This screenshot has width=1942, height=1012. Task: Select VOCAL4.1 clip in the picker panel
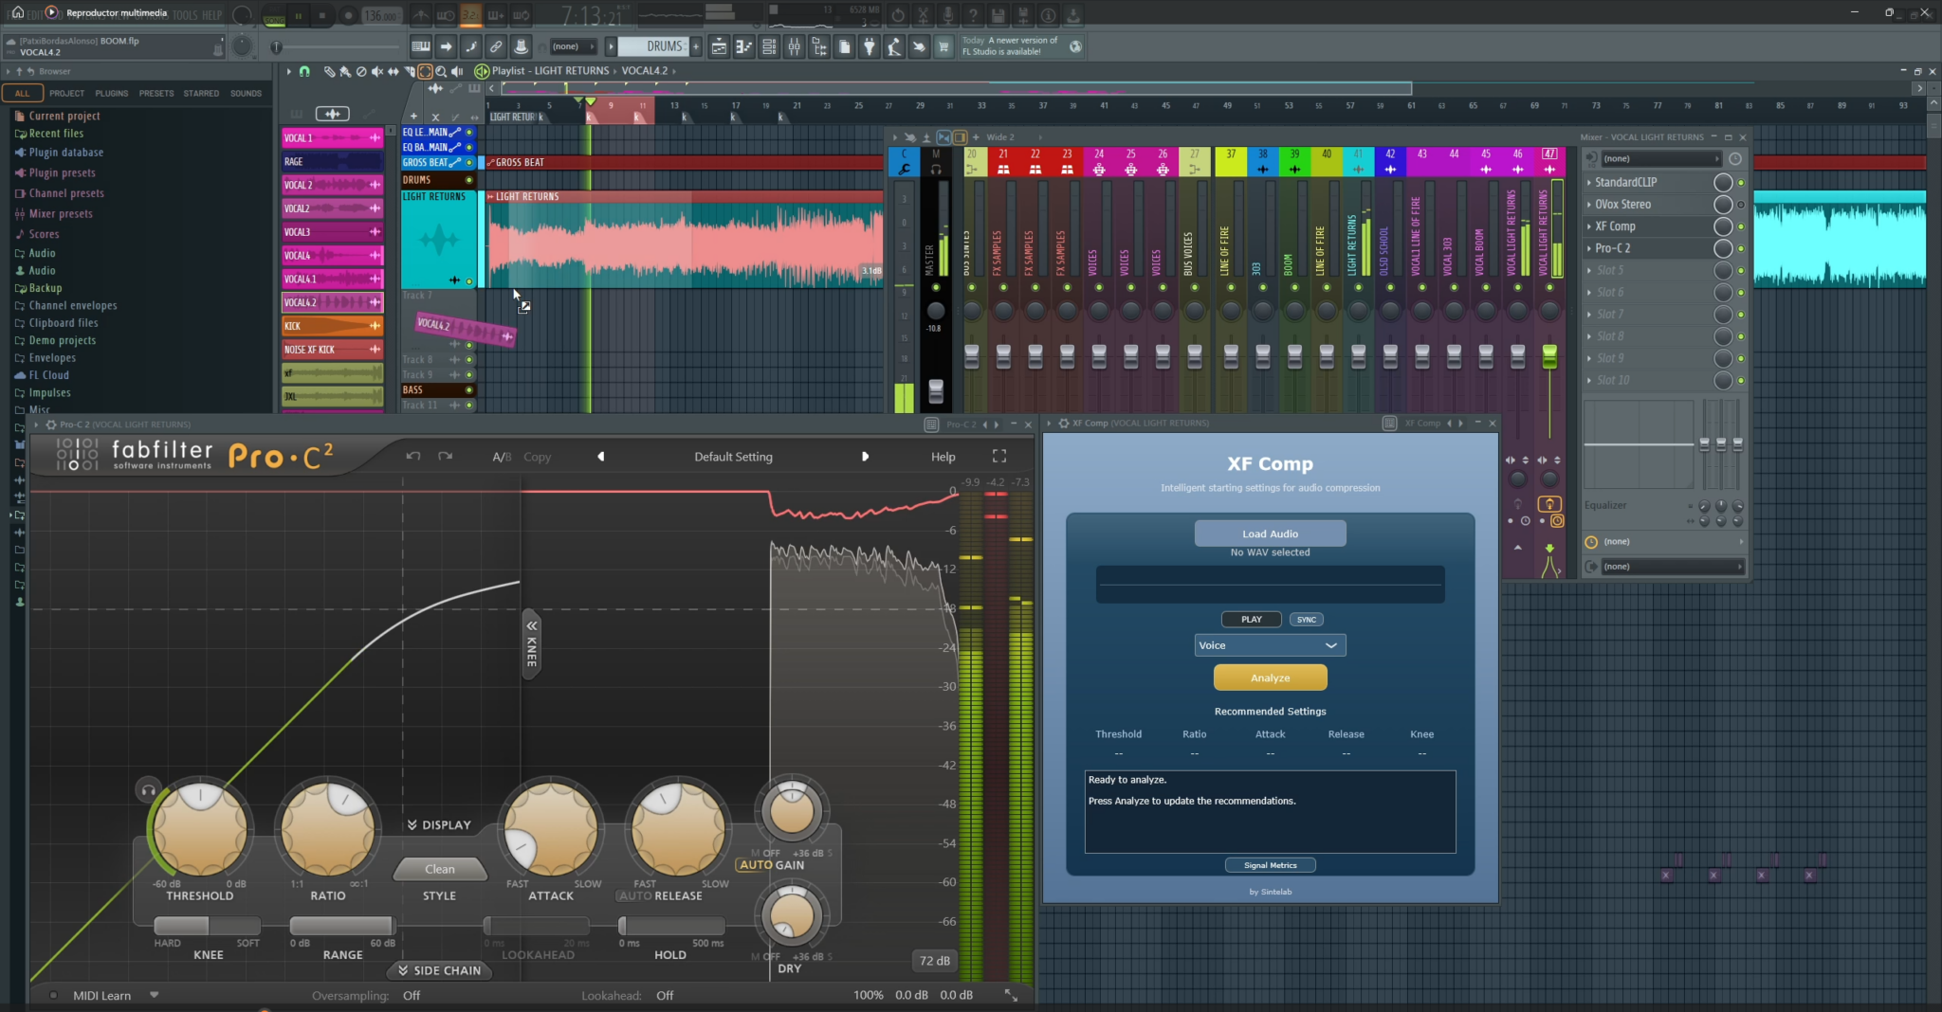[x=332, y=279]
